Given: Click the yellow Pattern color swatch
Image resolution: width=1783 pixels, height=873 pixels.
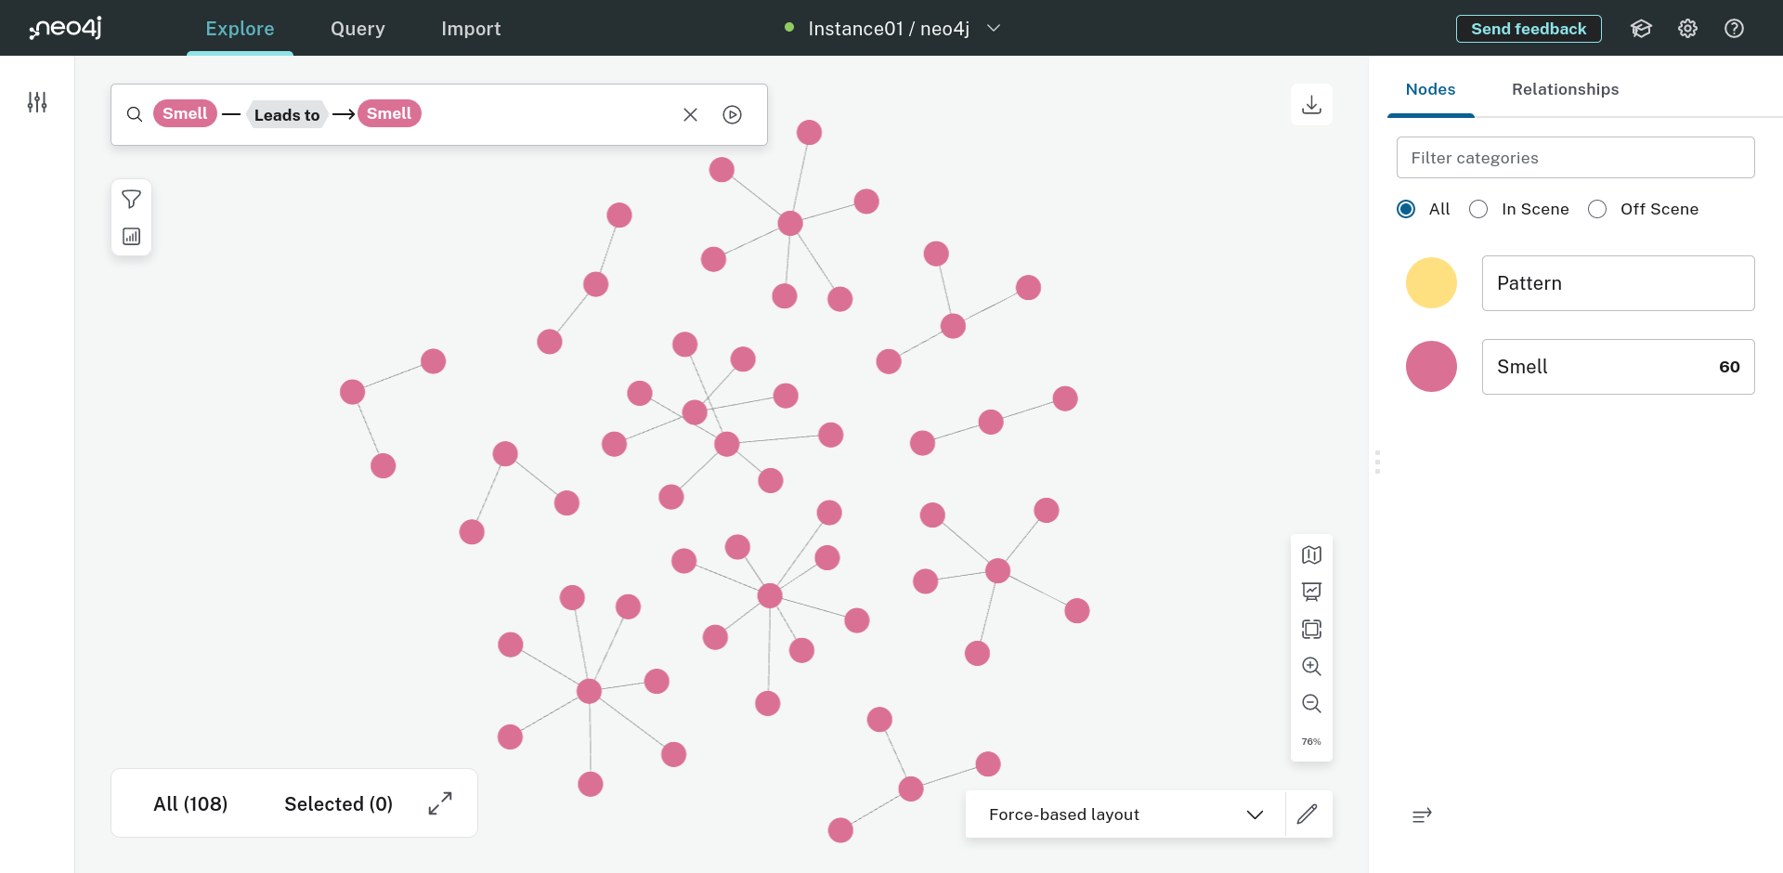Looking at the screenshot, I should pos(1431,283).
